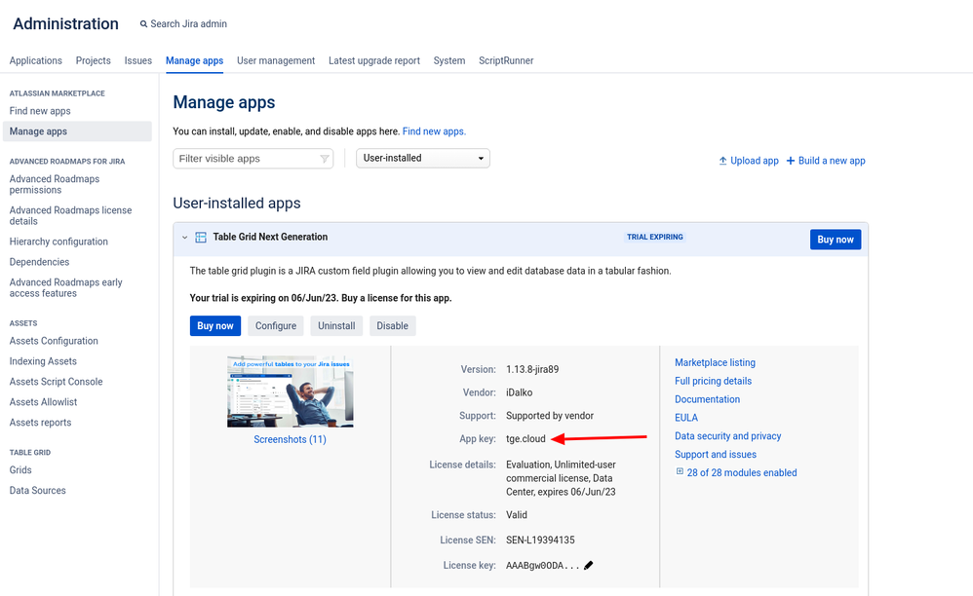Click the filter funnel icon
This screenshot has width=973, height=596.
324,159
